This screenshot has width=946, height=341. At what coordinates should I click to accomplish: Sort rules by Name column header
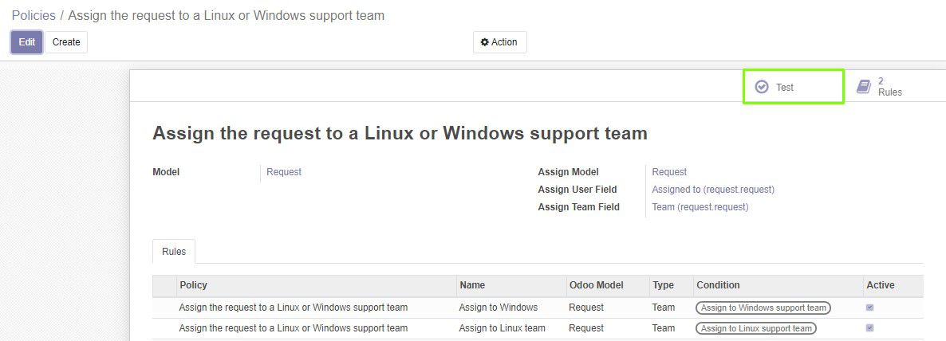click(471, 285)
